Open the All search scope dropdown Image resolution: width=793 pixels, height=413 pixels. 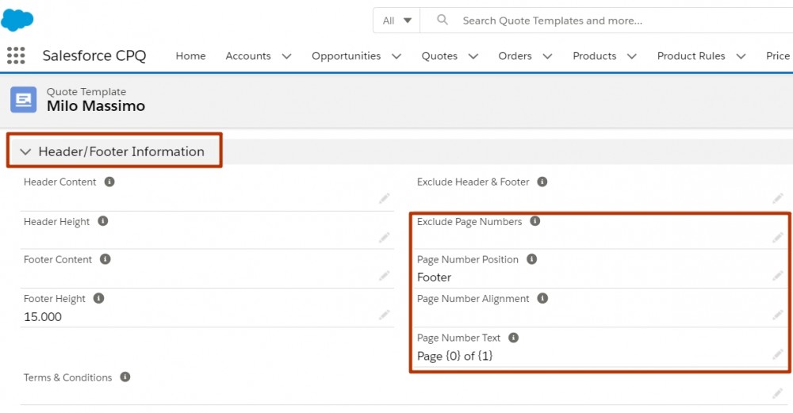[396, 21]
